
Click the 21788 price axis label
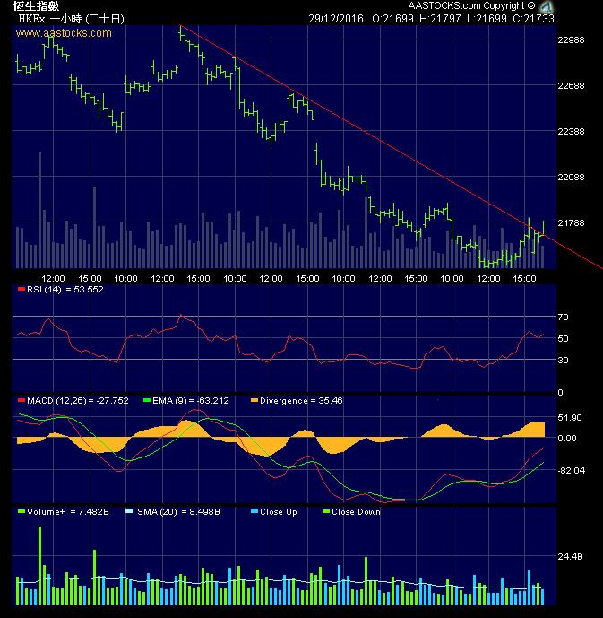click(x=571, y=223)
